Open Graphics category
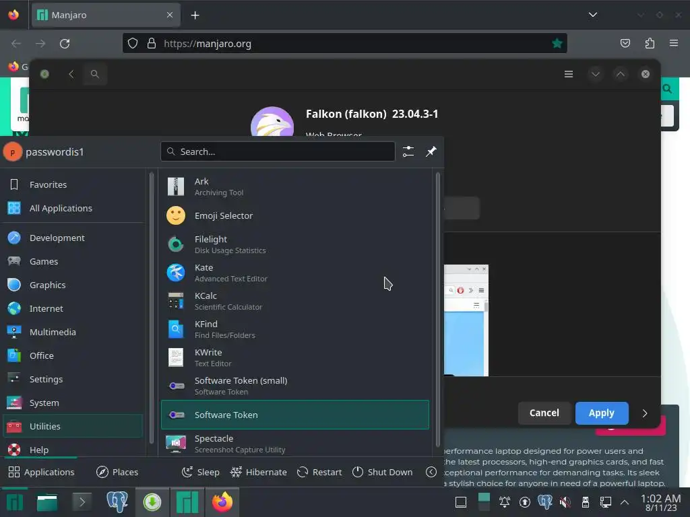The height and width of the screenshot is (517, 690). tap(73, 285)
